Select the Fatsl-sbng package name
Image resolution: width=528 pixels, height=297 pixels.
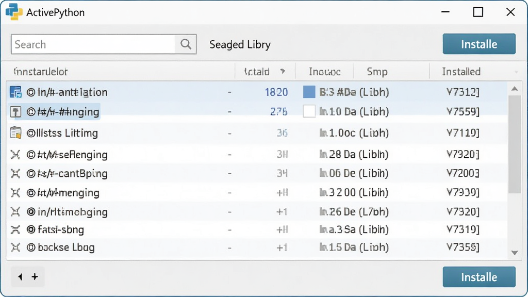point(61,229)
